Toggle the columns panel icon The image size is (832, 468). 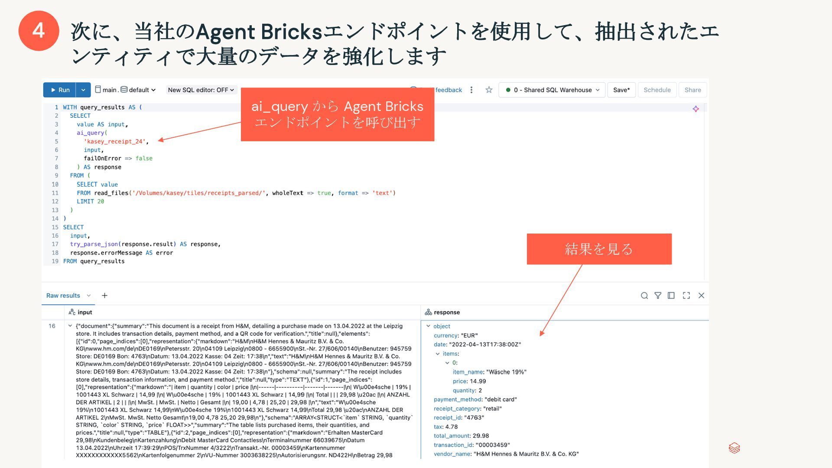[x=671, y=296]
